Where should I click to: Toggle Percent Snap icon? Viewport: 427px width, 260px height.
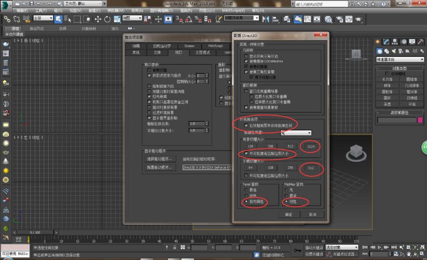tap(198, 19)
